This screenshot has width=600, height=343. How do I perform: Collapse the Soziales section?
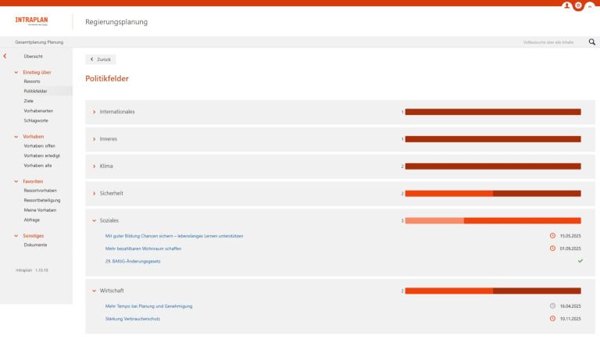tap(95, 220)
